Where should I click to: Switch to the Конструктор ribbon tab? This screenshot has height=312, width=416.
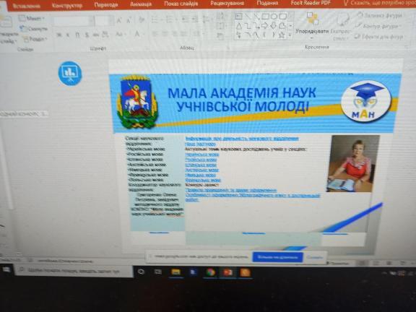pyautogui.click(x=67, y=6)
